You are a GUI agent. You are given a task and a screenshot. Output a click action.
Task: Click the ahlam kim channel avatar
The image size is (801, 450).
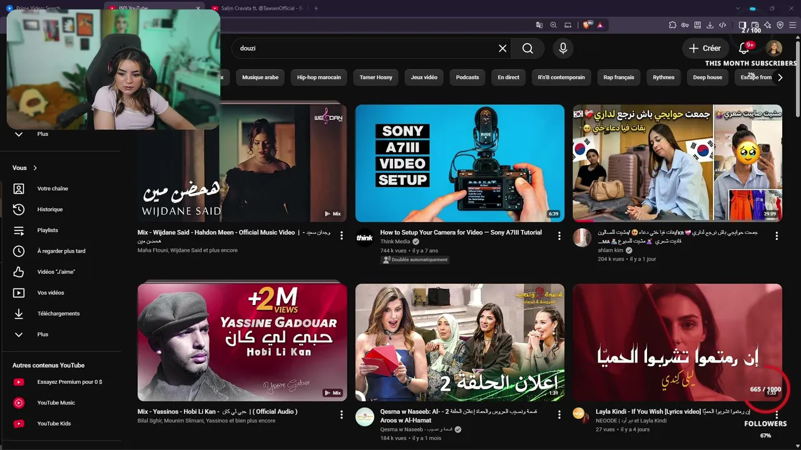(582, 237)
